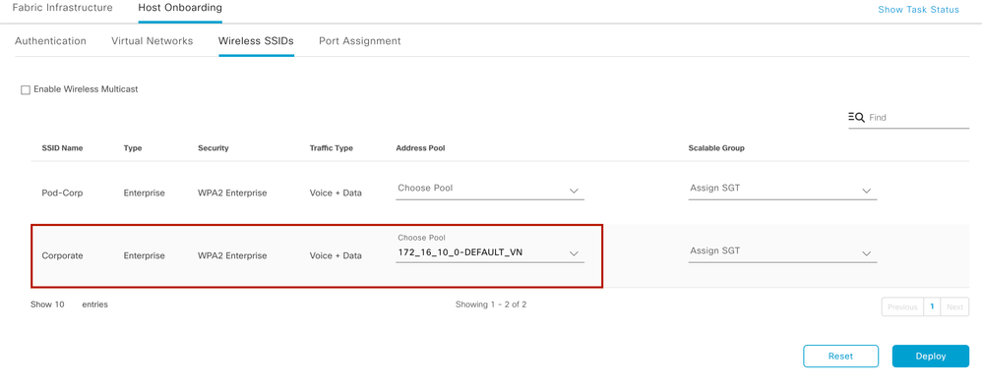The height and width of the screenshot is (385, 982).
Task: Open the Authentication sub-tab
Action: [x=50, y=41]
